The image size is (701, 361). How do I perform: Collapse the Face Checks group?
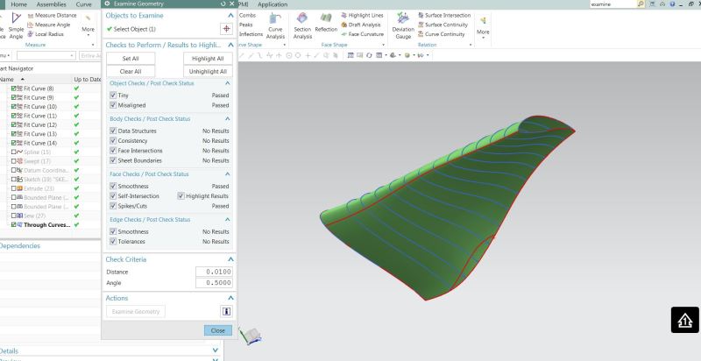[x=227, y=174]
